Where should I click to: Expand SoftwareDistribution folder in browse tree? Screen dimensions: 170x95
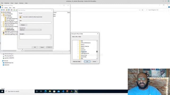click(x=78, y=43)
